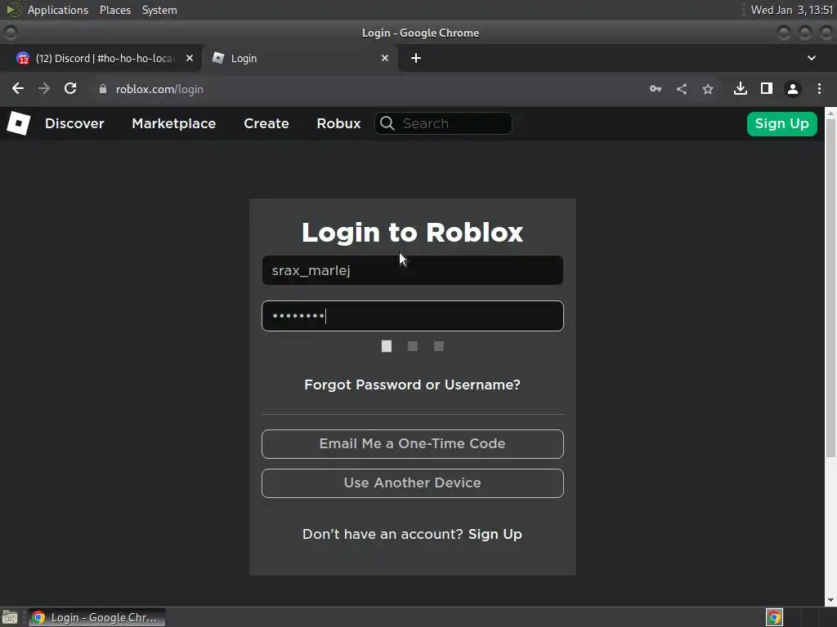Click the clock showing Wed Jan 3, 13:51

tap(791, 10)
